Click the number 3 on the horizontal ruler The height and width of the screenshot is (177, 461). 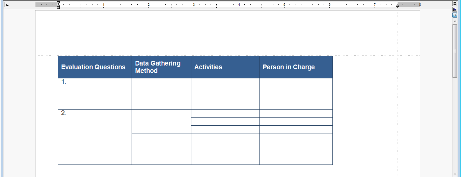coord(194,5)
